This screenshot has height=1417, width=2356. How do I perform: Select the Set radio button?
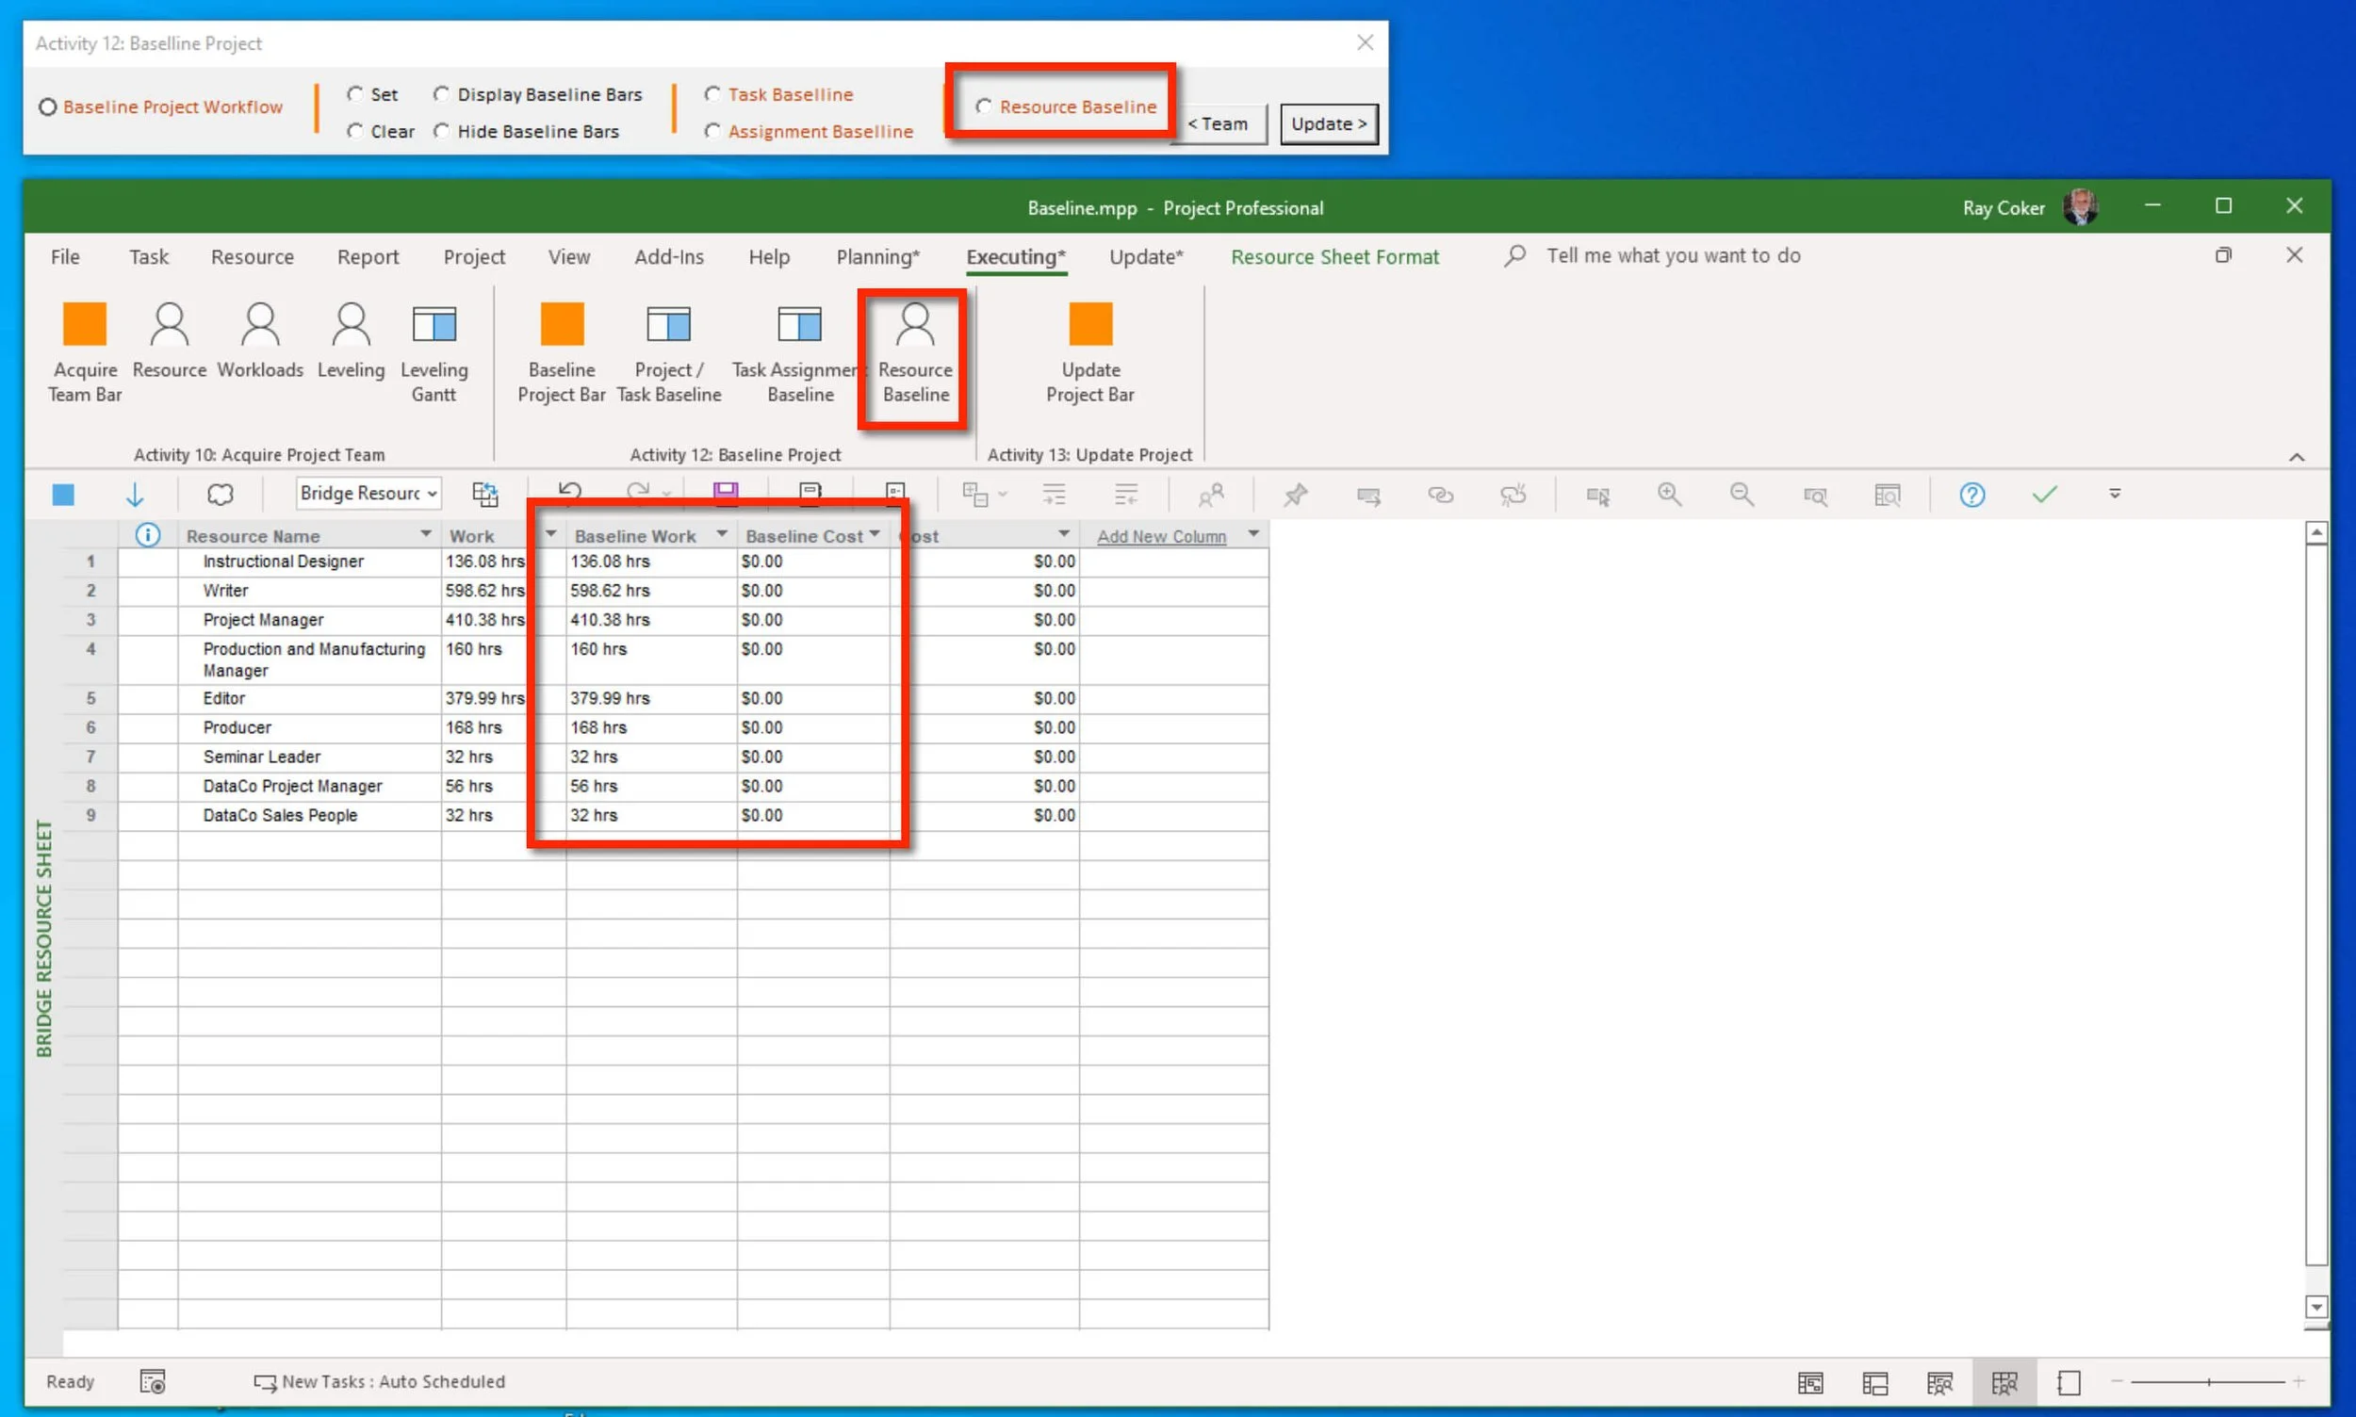355,93
